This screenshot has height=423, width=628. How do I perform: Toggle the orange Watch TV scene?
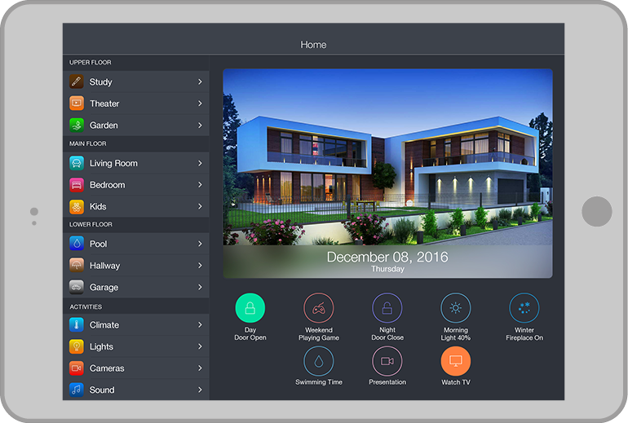pos(455,361)
